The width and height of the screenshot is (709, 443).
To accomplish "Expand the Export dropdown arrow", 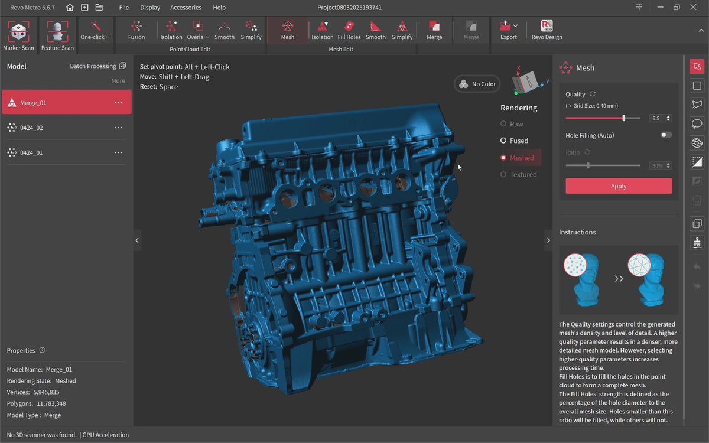I will pyautogui.click(x=516, y=26).
